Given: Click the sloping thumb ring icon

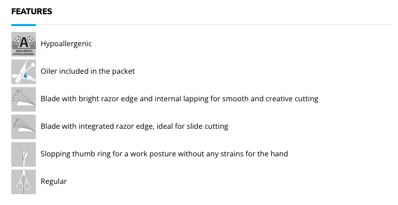Looking at the screenshot, I should pyautogui.click(x=24, y=154).
